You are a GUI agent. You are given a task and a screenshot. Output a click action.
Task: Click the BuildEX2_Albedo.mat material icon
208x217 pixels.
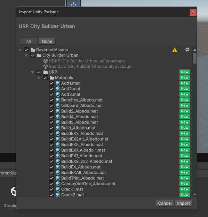pos(58,134)
